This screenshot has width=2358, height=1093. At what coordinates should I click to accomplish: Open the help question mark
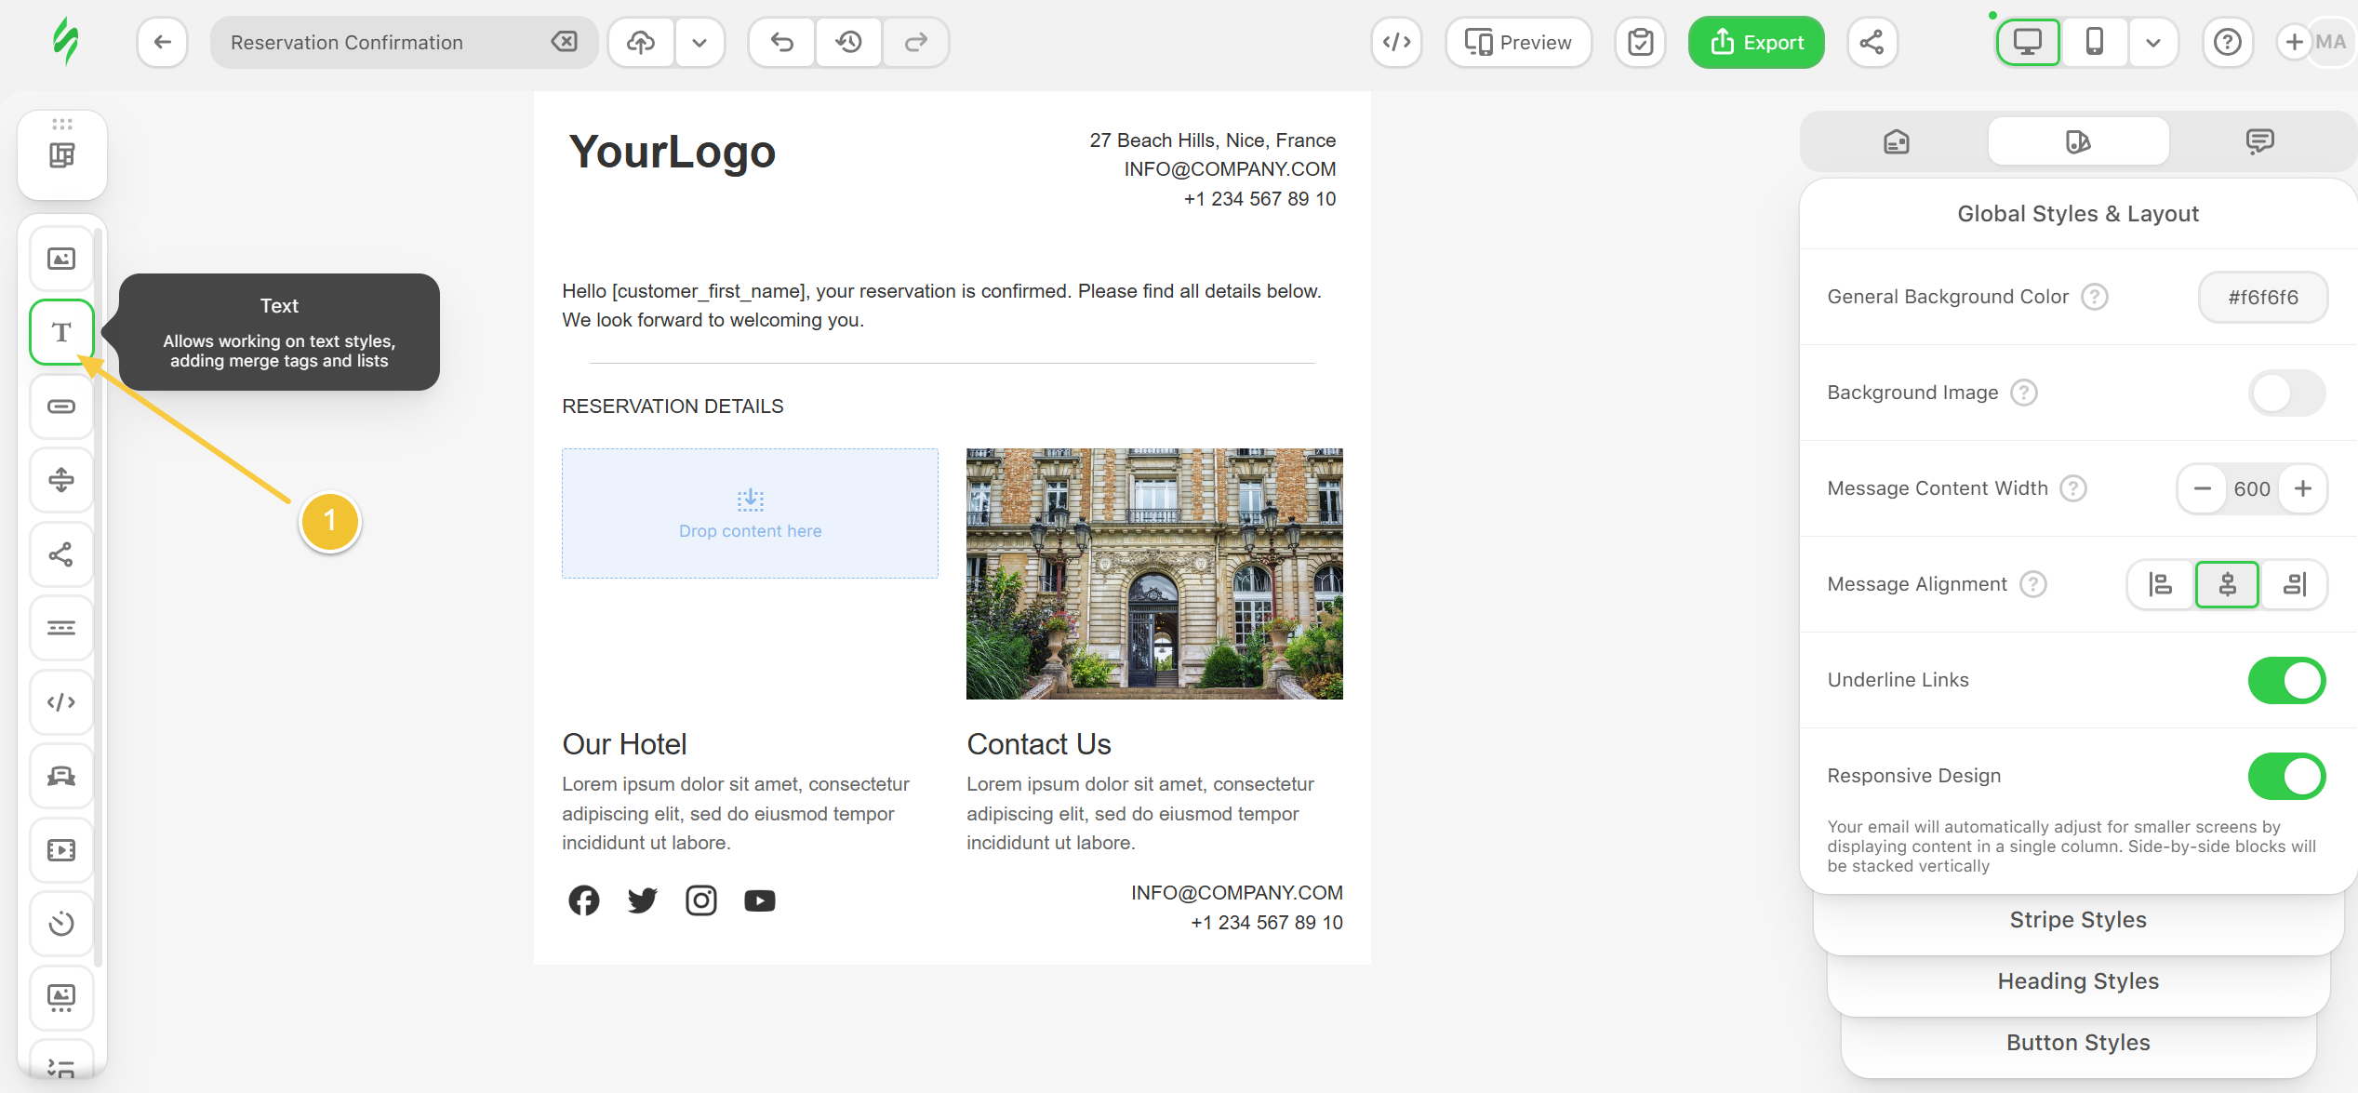coord(2227,42)
